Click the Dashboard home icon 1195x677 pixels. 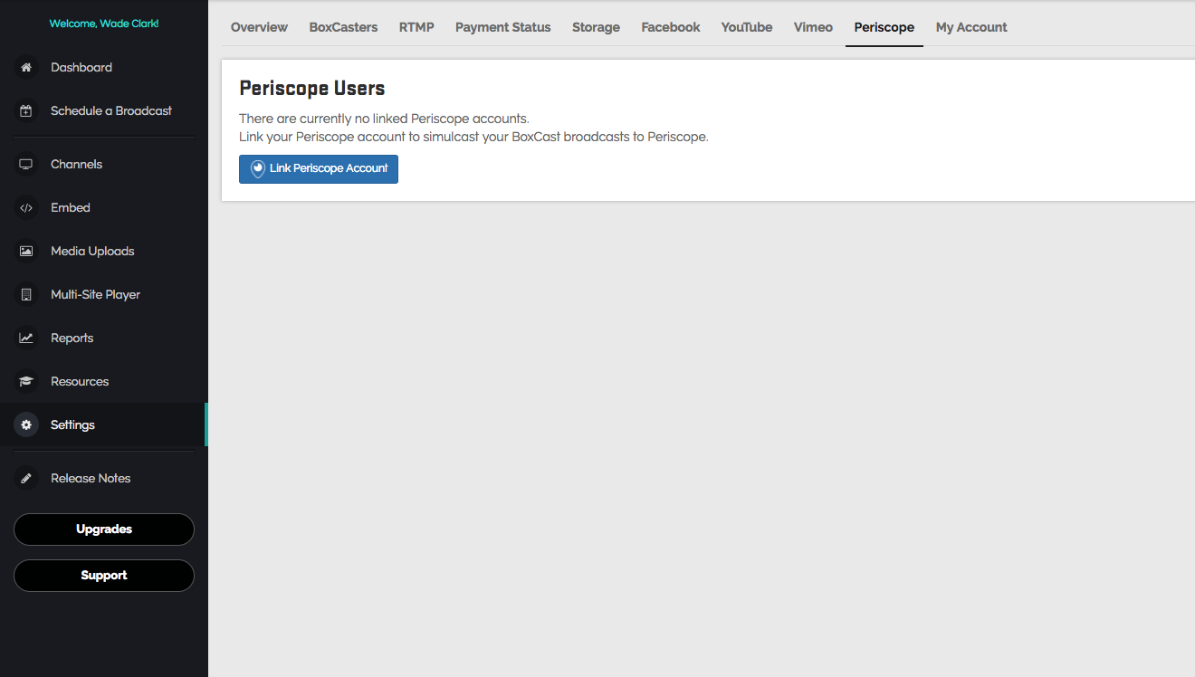pos(26,68)
